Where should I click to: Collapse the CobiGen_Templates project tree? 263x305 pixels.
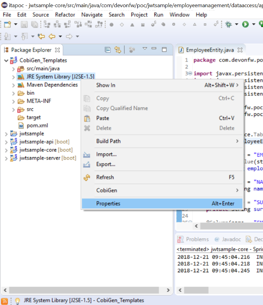6,60
